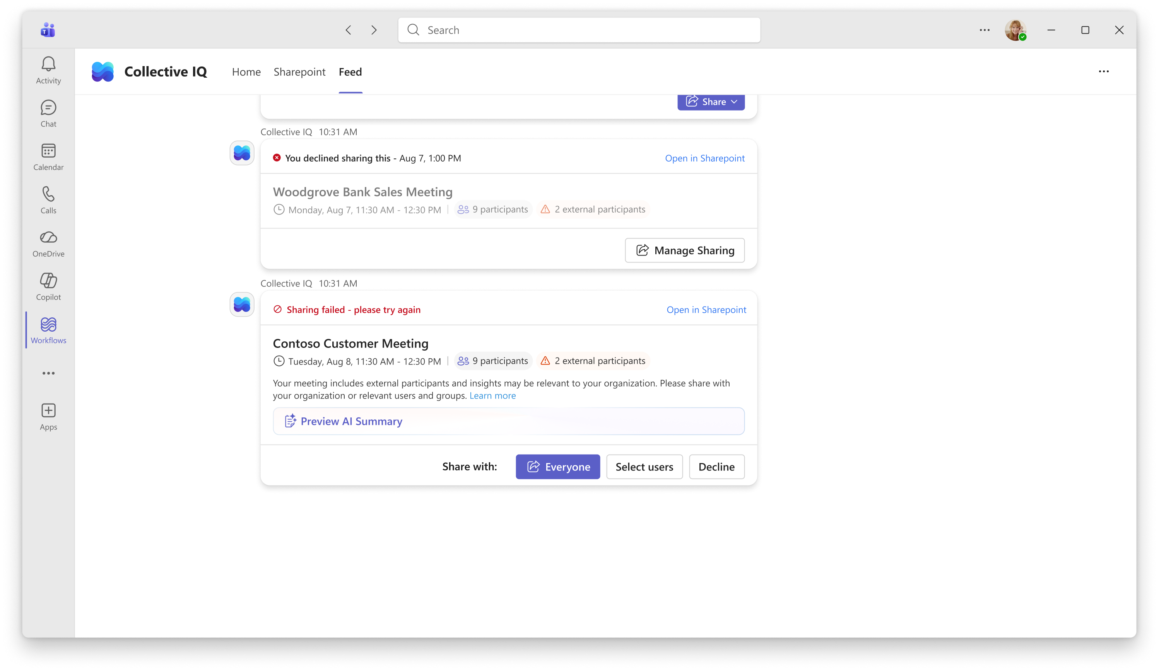Open Woodgrove meeting in Sharepoint link
1159x671 pixels.
pos(704,158)
